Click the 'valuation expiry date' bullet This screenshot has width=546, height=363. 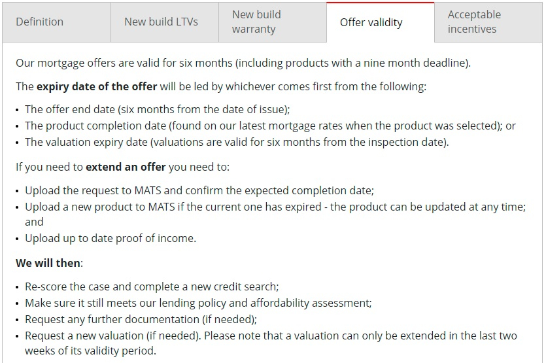[237, 142]
